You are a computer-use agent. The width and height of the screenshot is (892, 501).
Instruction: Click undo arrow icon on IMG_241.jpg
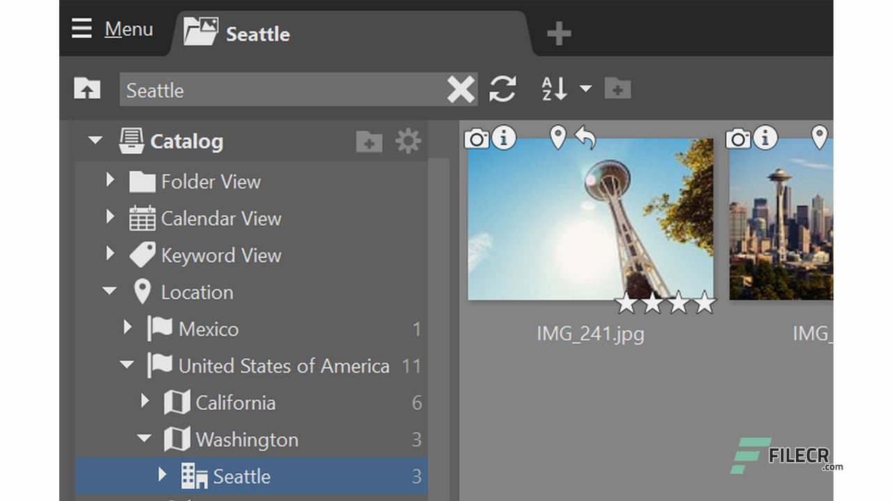click(x=585, y=138)
